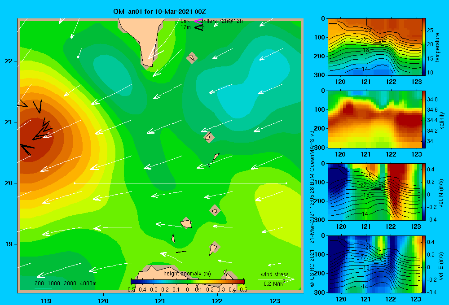Click the 'vel. E (m/s)' axis label
The width and height of the screenshot is (449, 305).
441,266
